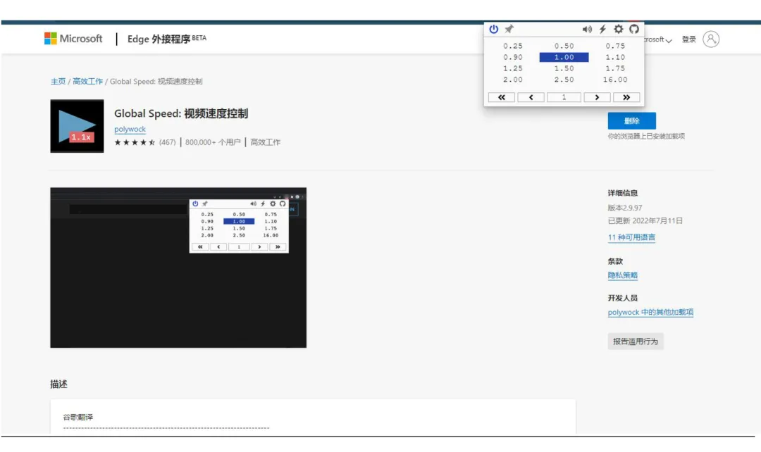
Task: Set speed to 16.00
Action: click(x=615, y=80)
